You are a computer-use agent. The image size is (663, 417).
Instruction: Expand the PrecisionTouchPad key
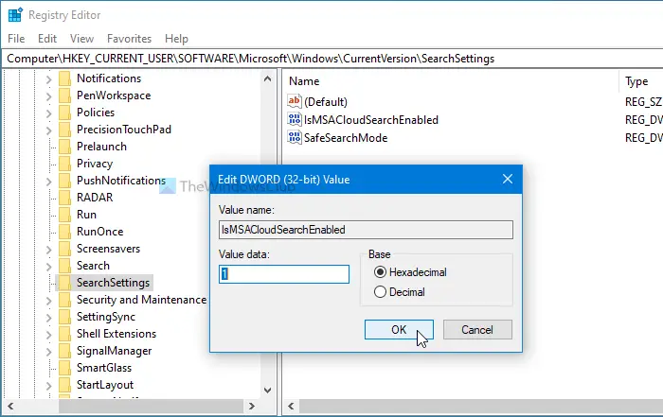click(x=48, y=130)
